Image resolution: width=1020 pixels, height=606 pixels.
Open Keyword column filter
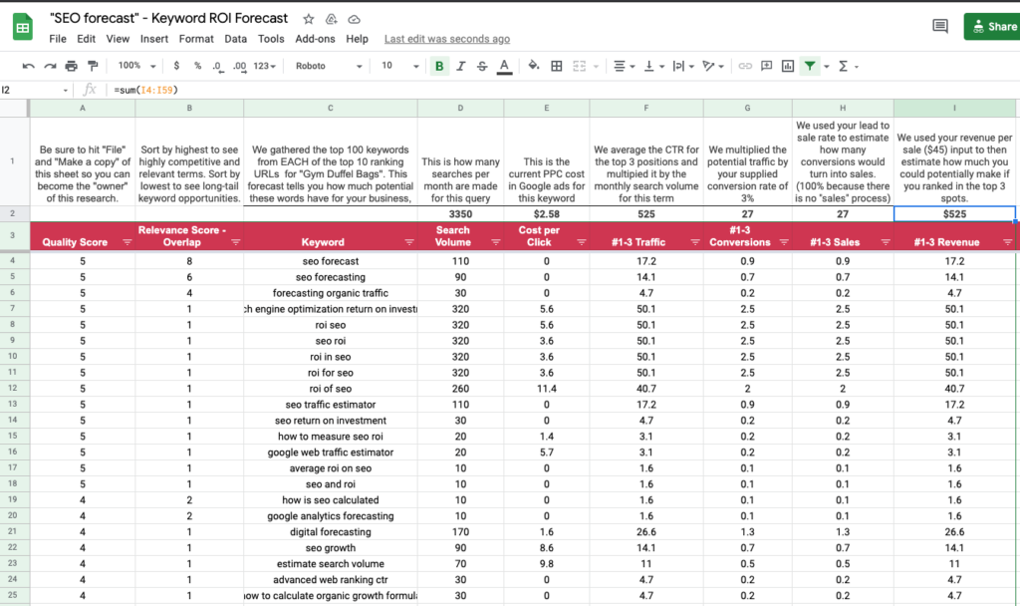pyautogui.click(x=409, y=242)
